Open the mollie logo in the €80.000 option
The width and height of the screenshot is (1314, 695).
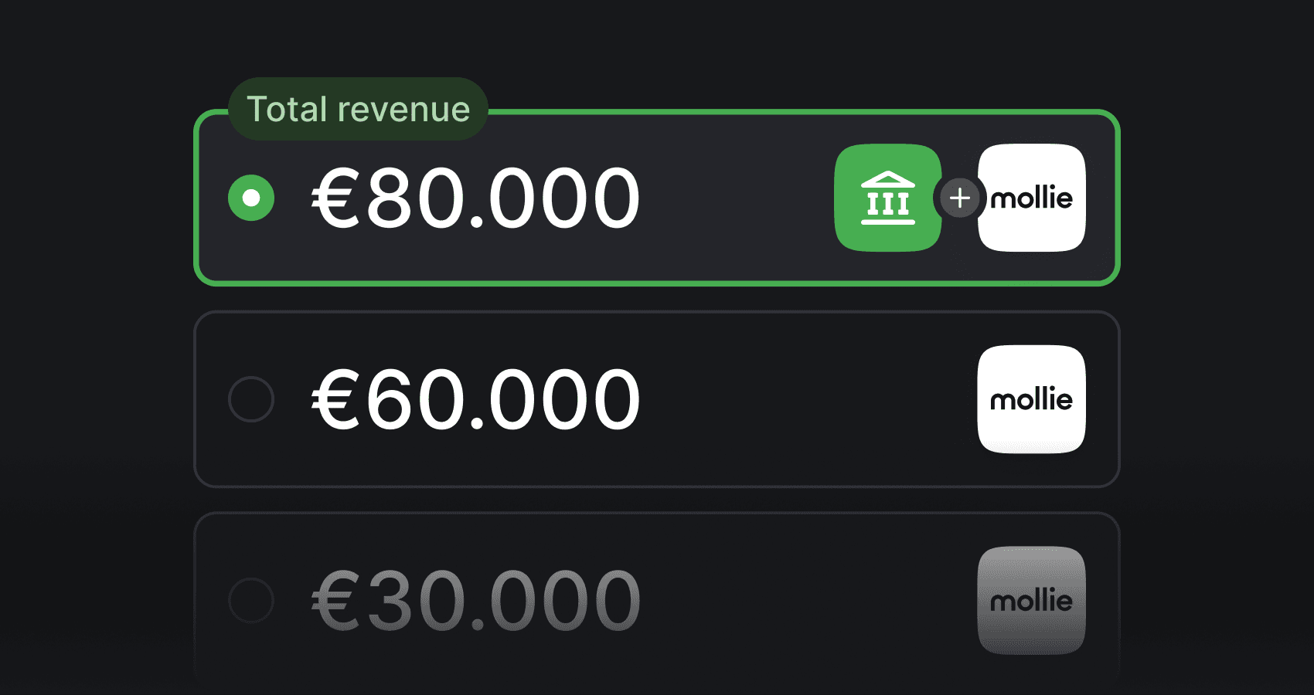1032,198
